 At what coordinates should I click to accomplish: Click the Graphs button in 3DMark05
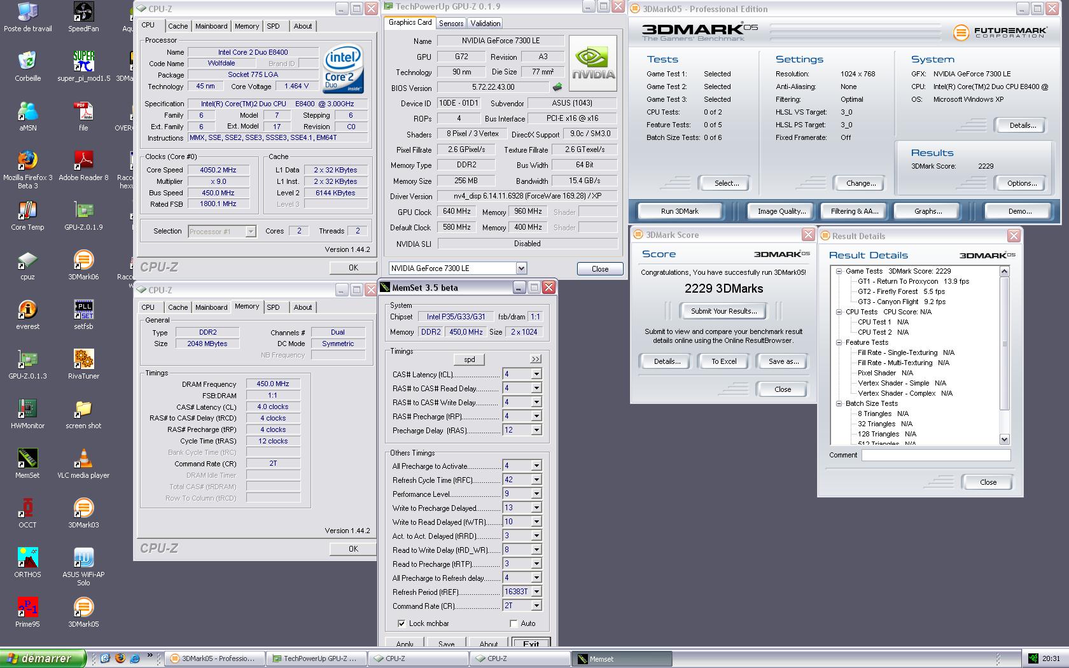pos(928,211)
